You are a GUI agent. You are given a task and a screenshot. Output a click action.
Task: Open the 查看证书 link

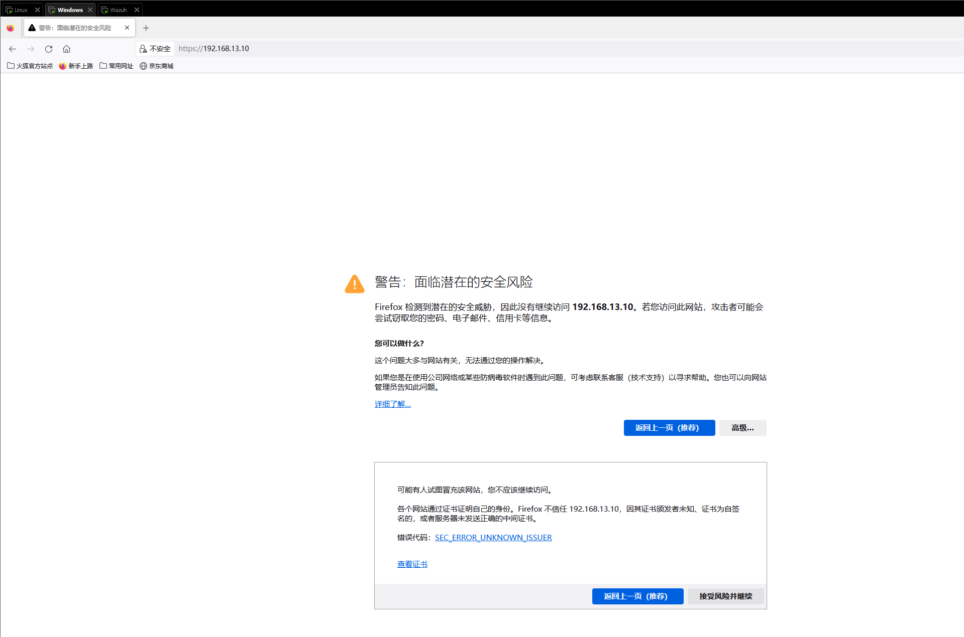coord(412,564)
